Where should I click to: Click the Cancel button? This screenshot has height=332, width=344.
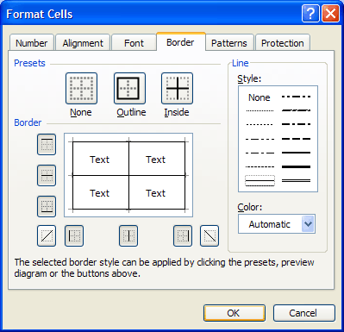click(304, 313)
